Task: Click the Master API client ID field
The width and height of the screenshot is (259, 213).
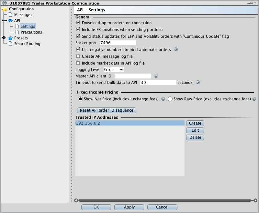Action: tap(133, 76)
